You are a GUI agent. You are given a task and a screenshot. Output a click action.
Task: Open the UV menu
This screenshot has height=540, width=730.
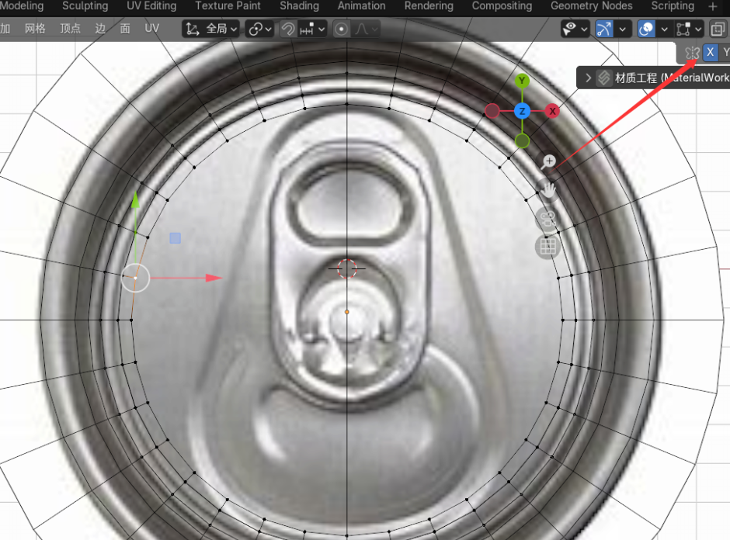point(151,29)
